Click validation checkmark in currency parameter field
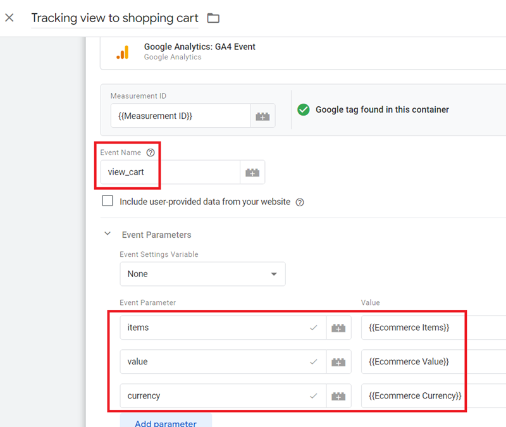Screen dimensions: 506x427 pos(315,395)
